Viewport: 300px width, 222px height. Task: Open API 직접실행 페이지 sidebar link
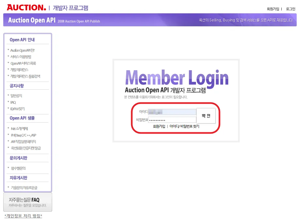[x=23, y=142]
